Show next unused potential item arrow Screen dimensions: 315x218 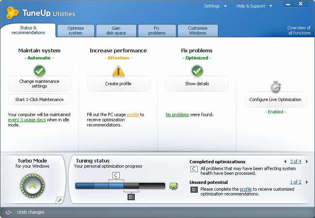click(x=307, y=182)
